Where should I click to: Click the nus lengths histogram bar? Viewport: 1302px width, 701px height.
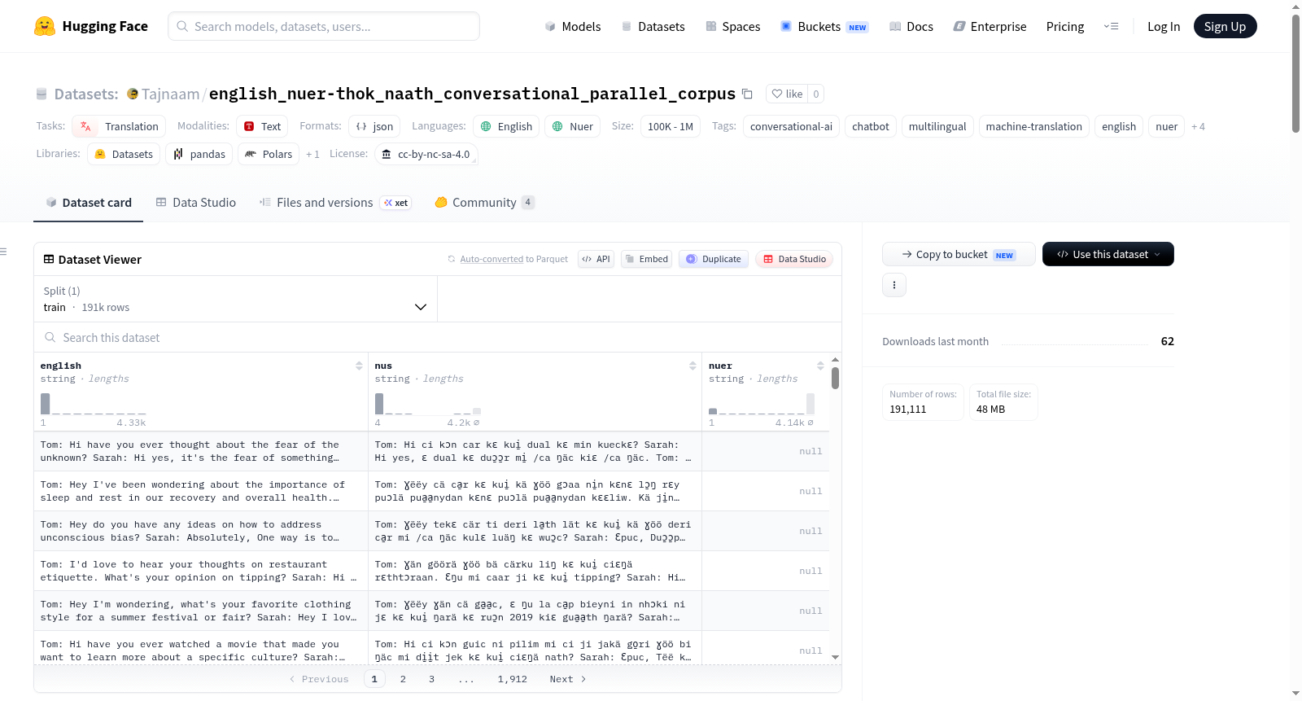(x=379, y=404)
